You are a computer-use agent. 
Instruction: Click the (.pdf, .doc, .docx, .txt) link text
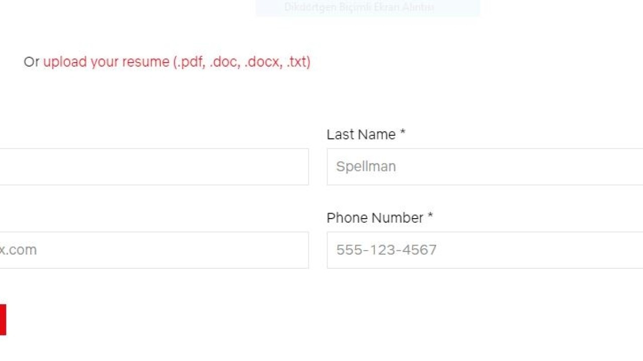coord(242,62)
